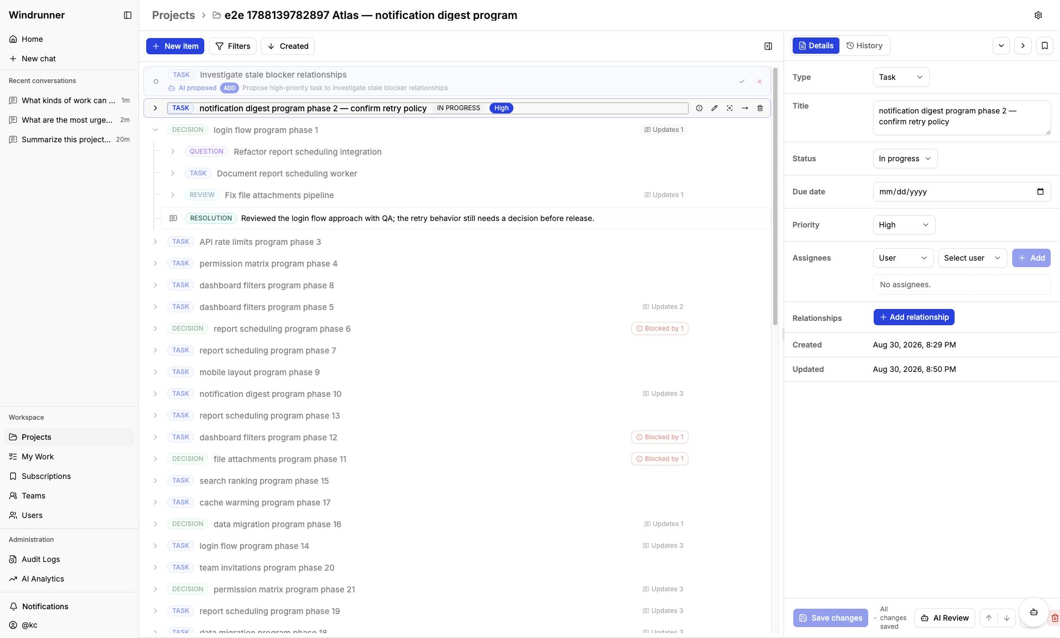
Task: Click the Save changes button
Action: [x=831, y=618]
